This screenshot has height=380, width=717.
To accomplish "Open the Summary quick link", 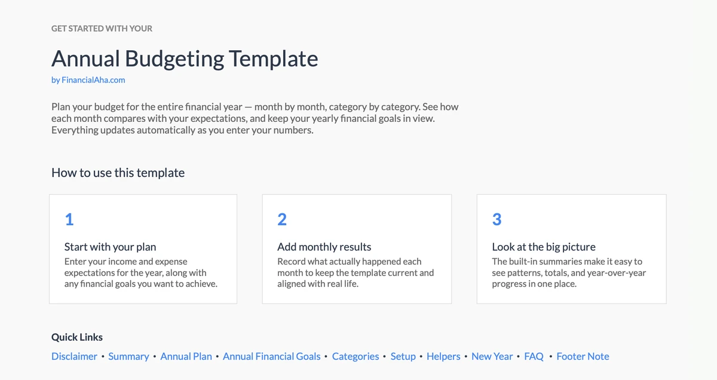I will (x=128, y=356).
